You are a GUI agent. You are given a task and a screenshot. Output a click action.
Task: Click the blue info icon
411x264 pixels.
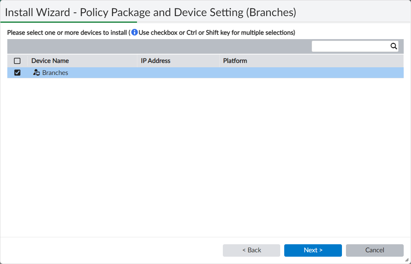point(134,33)
